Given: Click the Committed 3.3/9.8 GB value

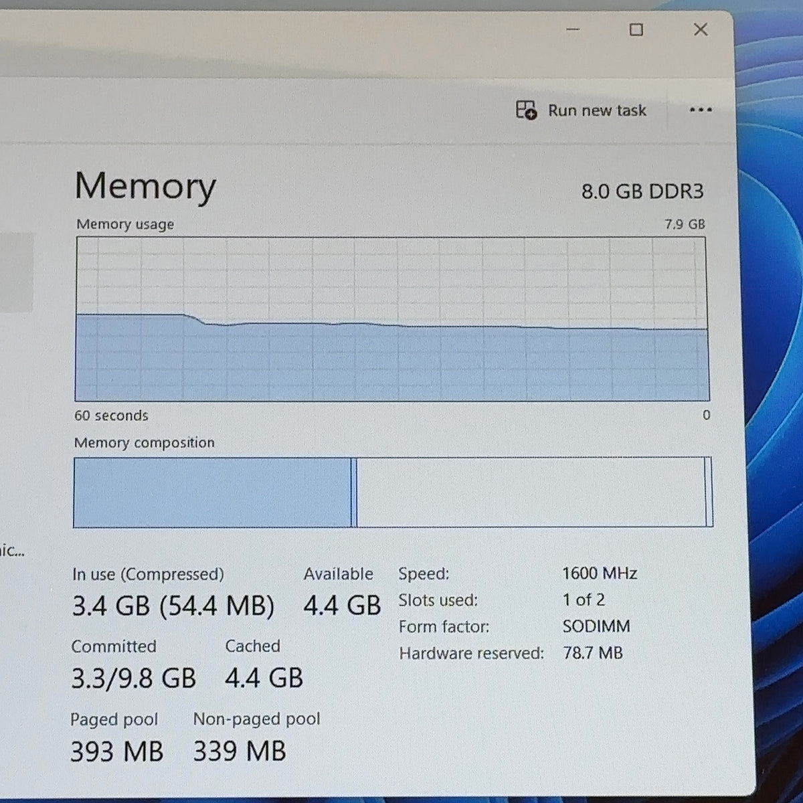Looking at the screenshot, I should [x=133, y=678].
